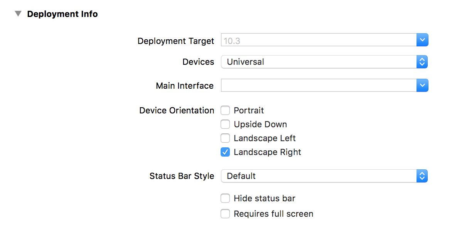
Task: Open the Main Interface dropdown arrow
Action: pos(422,86)
